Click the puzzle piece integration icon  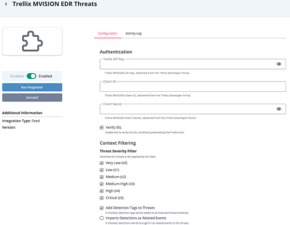[x=32, y=41]
